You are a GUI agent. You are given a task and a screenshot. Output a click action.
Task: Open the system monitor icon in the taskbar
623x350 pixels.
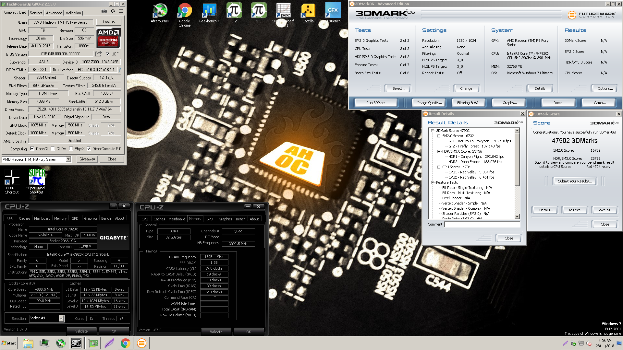[x=44, y=343]
